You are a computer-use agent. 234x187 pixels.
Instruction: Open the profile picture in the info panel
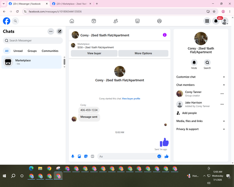[201, 38]
